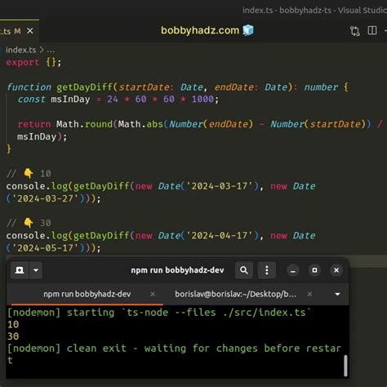This screenshot has width=387, height=387.
Task: Click the index.ts breadcrumb
Action: point(20,50)
